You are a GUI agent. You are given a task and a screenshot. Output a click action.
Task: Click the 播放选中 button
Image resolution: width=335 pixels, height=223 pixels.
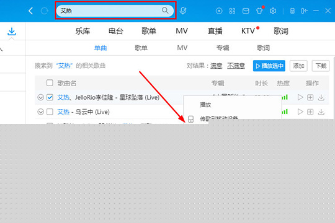tap(269, 66)
